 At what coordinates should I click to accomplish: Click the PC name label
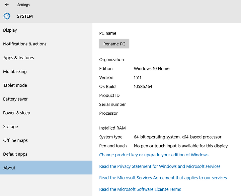tap(107, 33)
